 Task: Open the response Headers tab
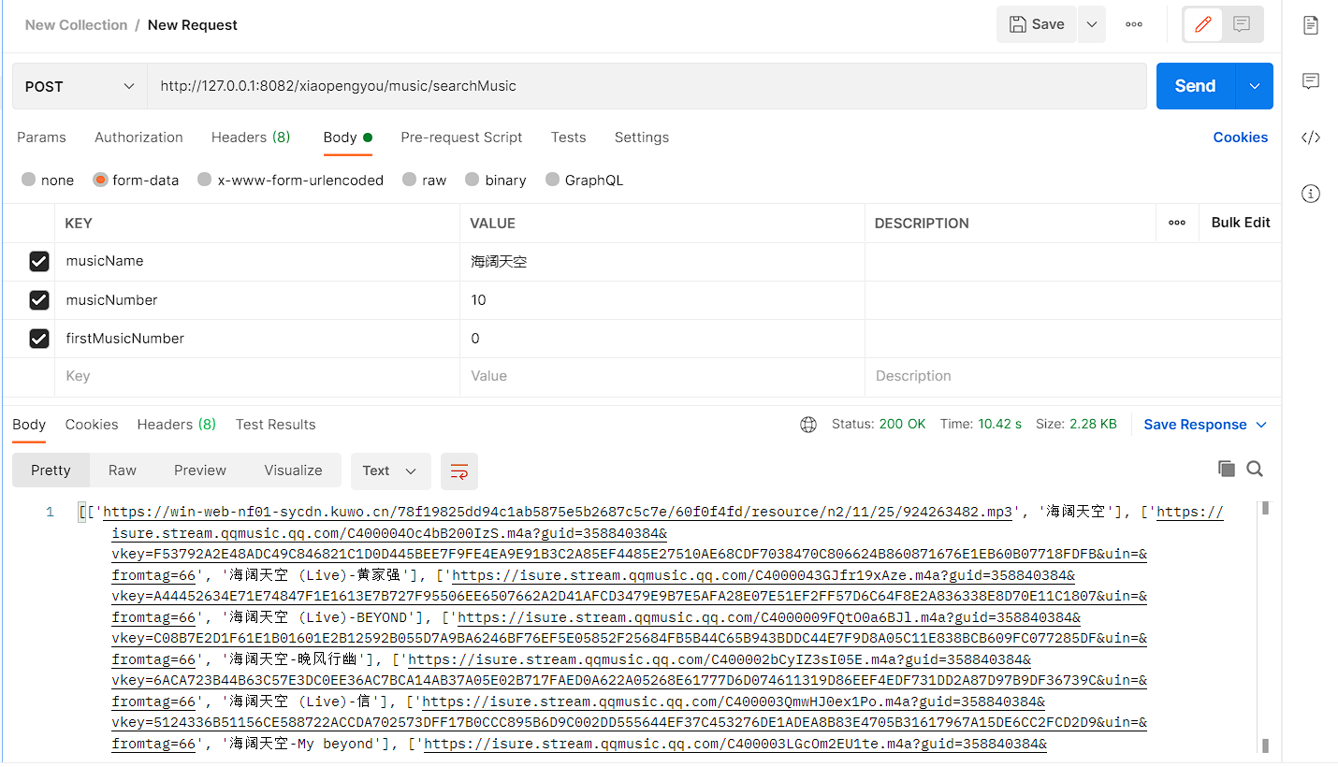click(176, 424)
